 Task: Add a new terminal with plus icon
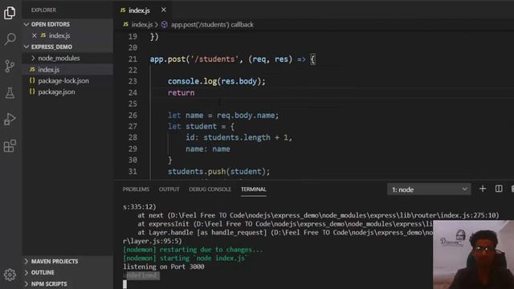(483, 189)
